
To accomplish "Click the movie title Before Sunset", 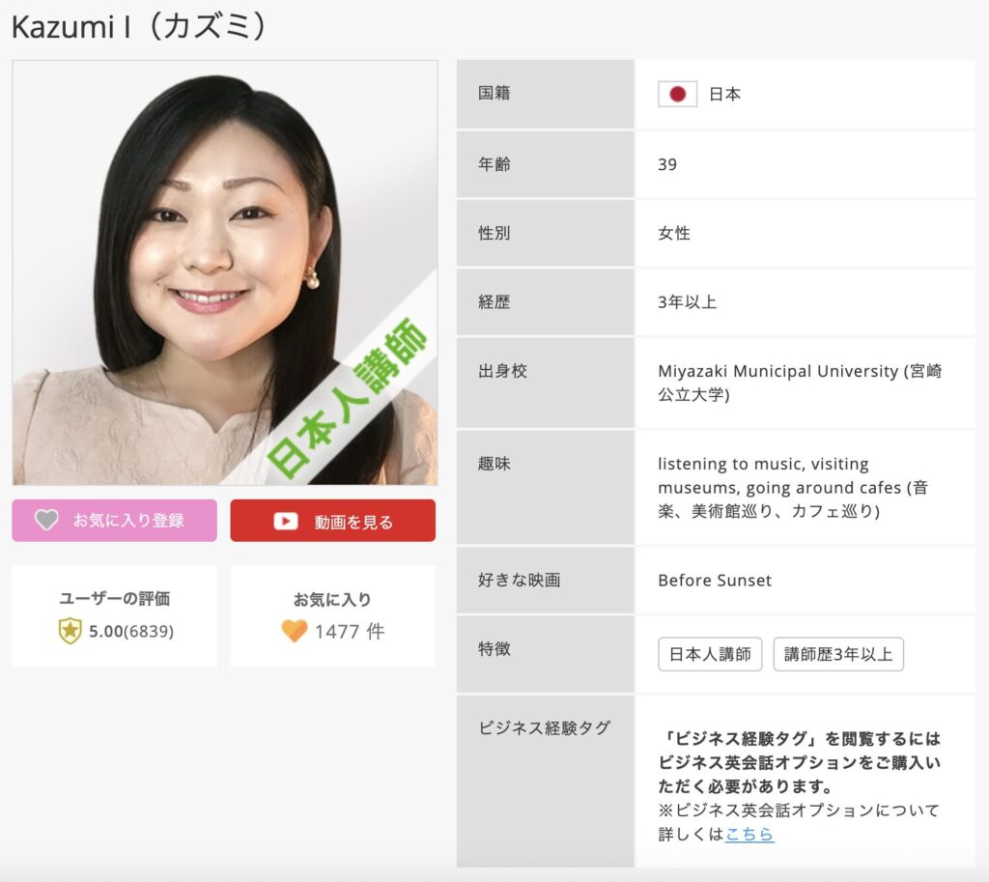I will click(715, 581).
